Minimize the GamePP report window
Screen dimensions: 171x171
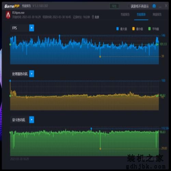pos(160,7)
